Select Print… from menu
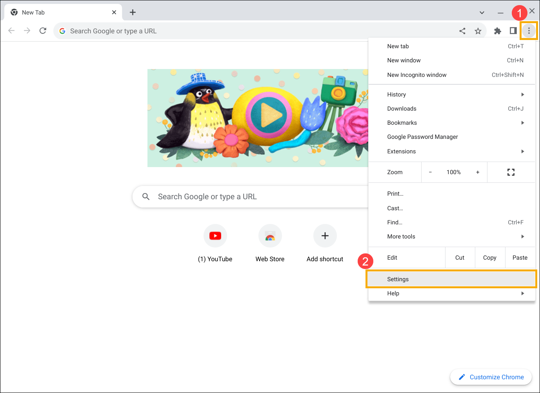Image resolution: width=540 pixels, height=393 pixels. point(452,194)
